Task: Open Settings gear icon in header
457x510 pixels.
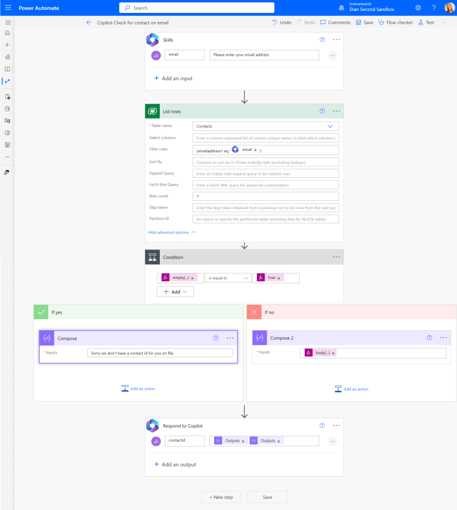Action: pyautogui.click(x=418, y=8)
